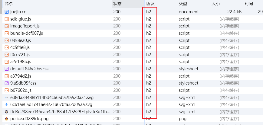263x125 pixels.
Task: Sort requests by the 类型 column header
Action: (x=183, y=4)
